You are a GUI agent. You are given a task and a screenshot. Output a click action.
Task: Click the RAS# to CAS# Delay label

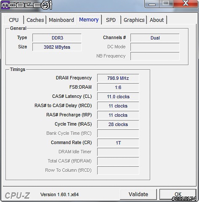click(63, 105)
